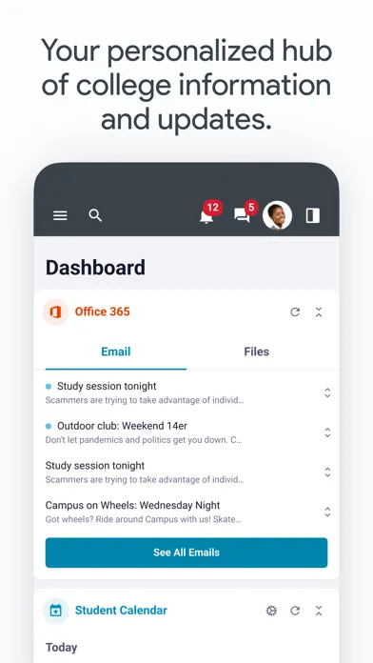This screenshot has width=373, height=663.
Task: Open the hamburger navigation menu
Action: click(x=60, y=215)
